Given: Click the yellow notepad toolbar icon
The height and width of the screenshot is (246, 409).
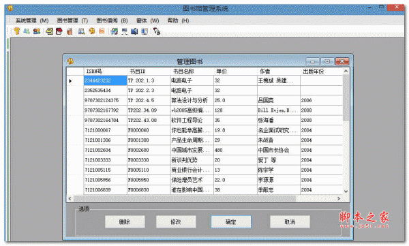Looking at the screenshot, I should point(49,31).
